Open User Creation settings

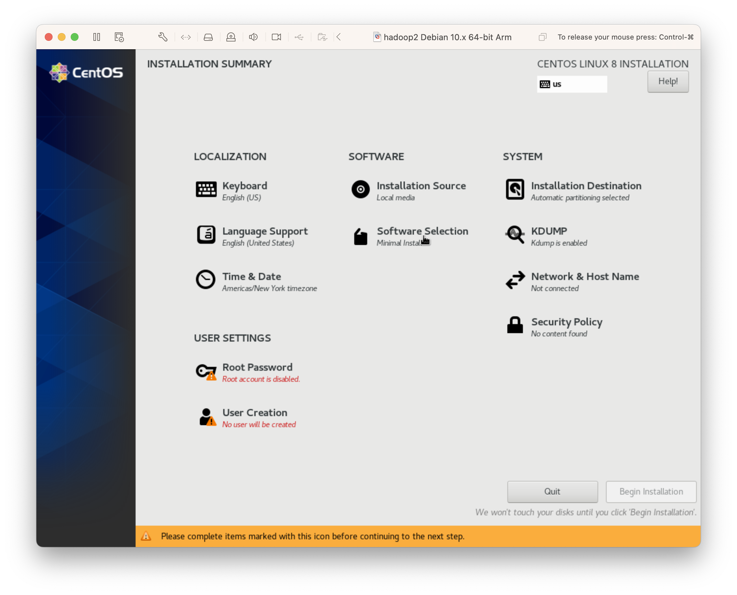(255, 412)
